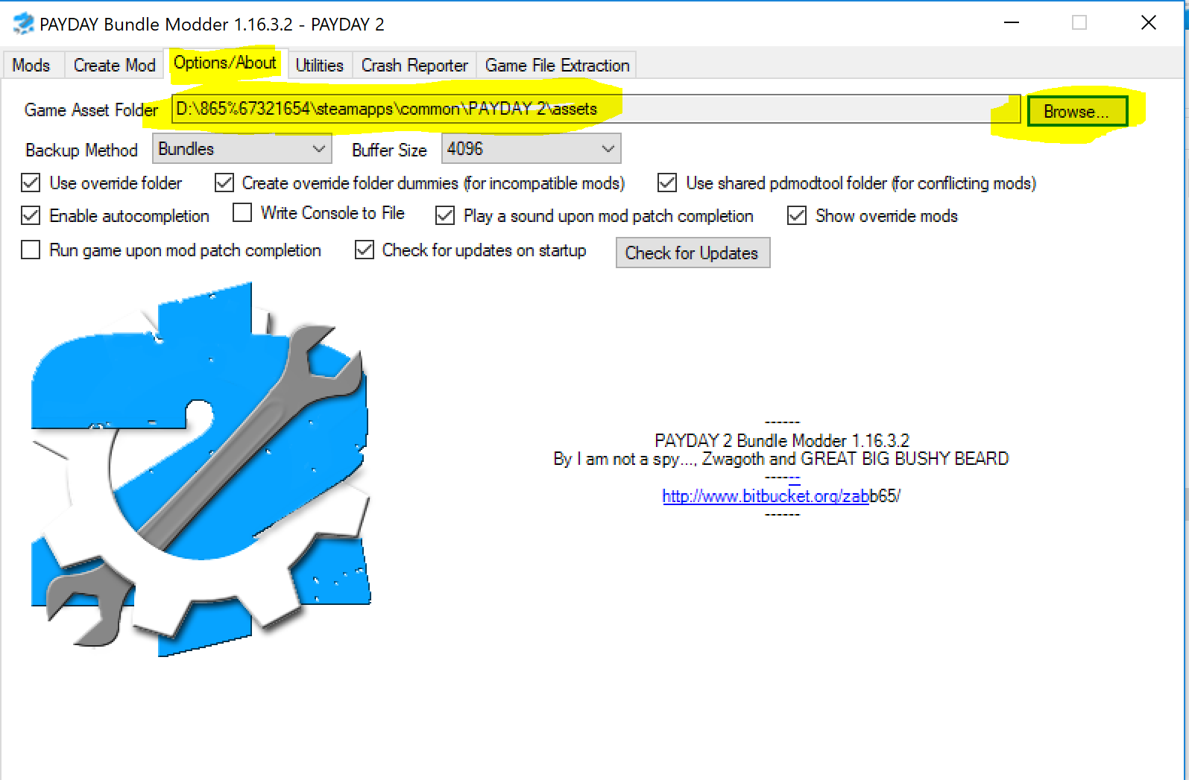Image resolution: width=1189 pixels, height=780 pixels.
Task: Open the Backup Method dropdown
Action: coord(242,149)
